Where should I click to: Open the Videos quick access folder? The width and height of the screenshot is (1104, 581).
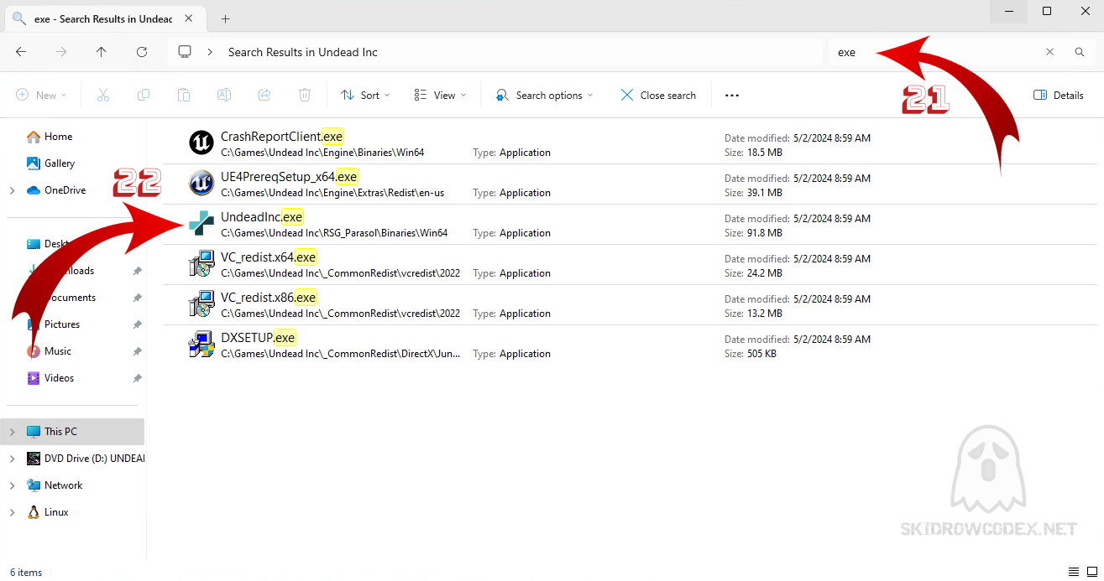pos(59,378)
